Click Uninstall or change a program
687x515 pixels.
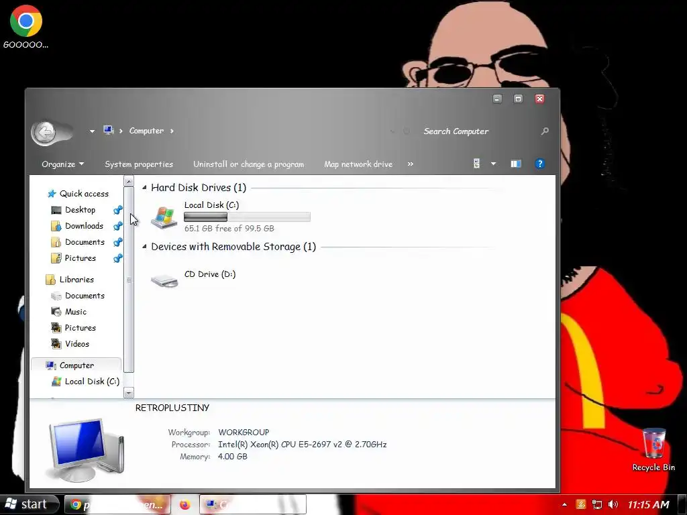(248, 164)
